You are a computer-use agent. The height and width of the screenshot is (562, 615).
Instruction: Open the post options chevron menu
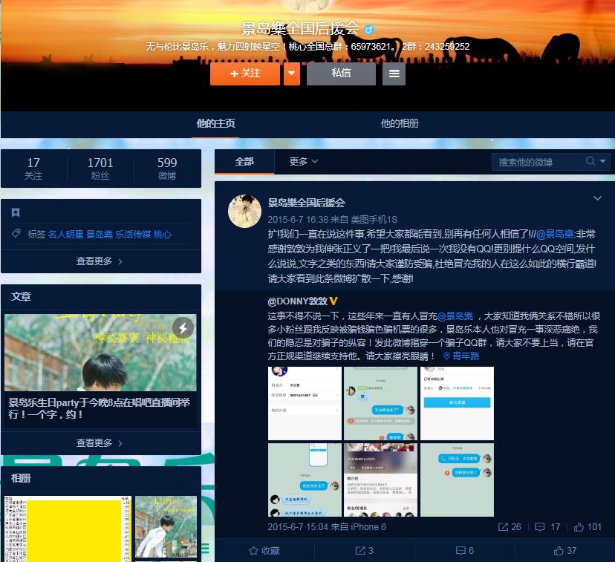tap(597, 198)
